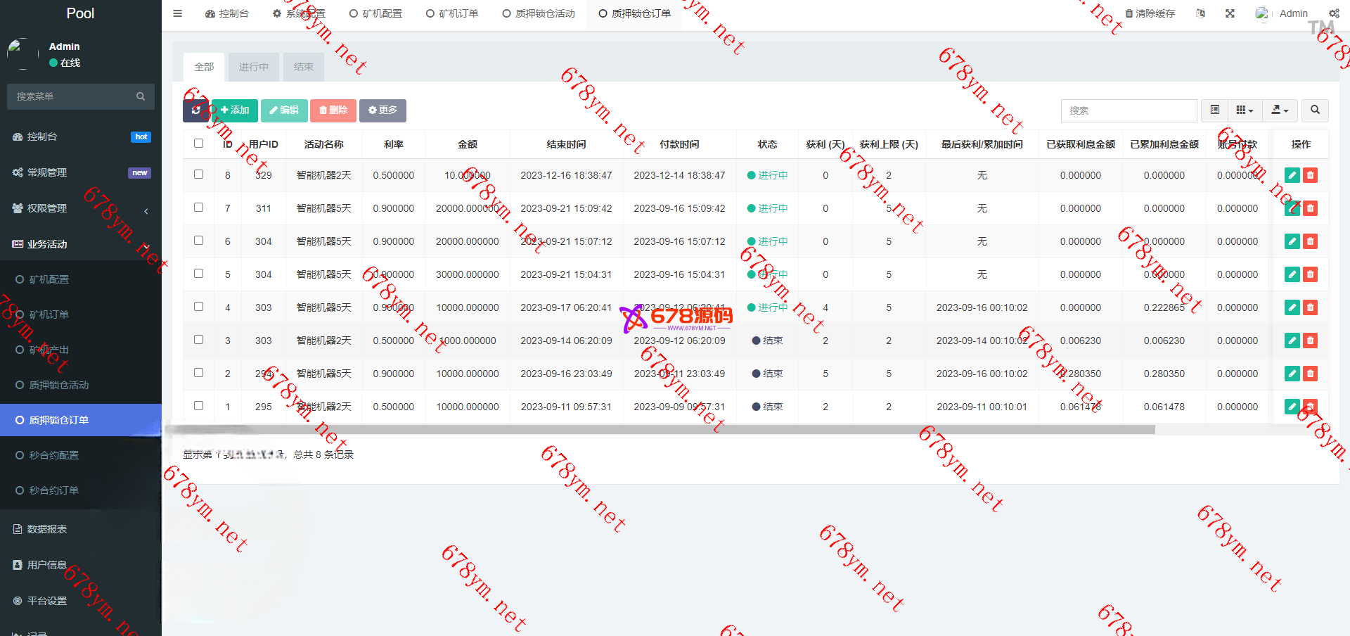The height and width of the screenshot is (636, 1350).
Task: Click the green 添加 button
Action: (235, 110)
